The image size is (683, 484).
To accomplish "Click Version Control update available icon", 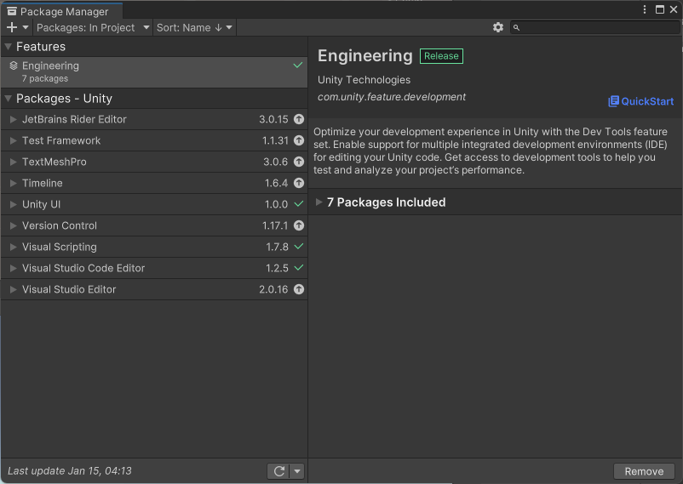I will 299,225.
